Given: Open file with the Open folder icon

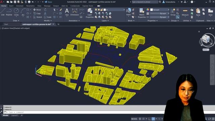Looking at the screenshot, I should [11, 2].
